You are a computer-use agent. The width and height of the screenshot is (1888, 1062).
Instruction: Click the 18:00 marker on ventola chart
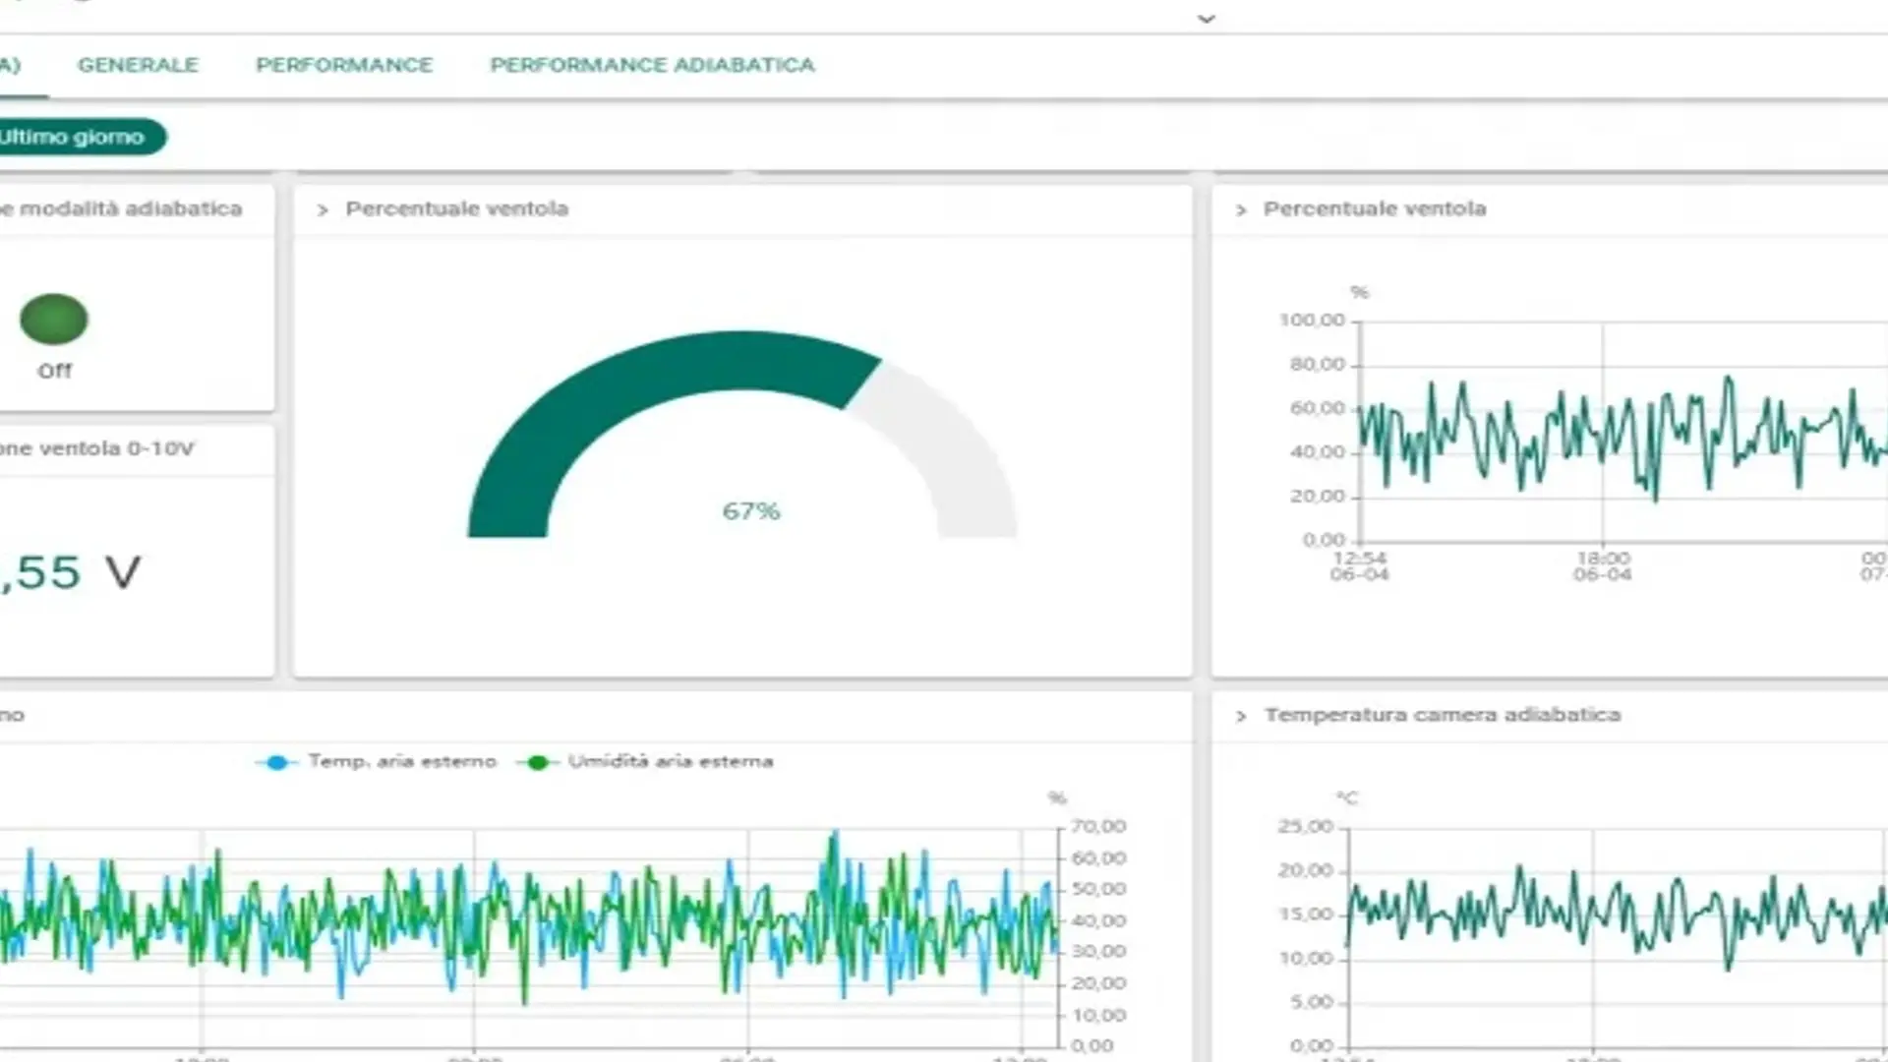click(1602, 559)
